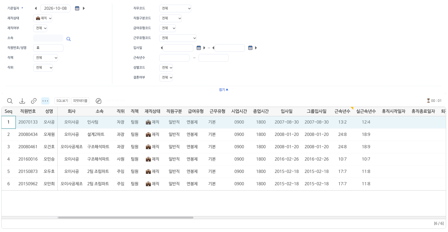Open the 직무코드 dropdown

(175, 9)
